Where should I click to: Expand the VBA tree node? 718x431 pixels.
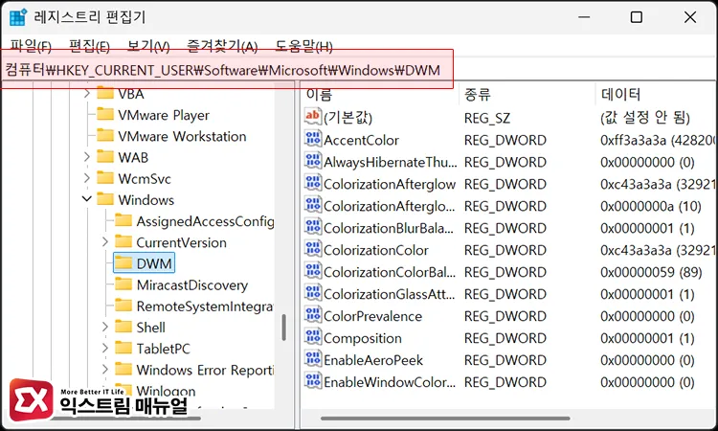pyautogui.click(x=87, y=94)
